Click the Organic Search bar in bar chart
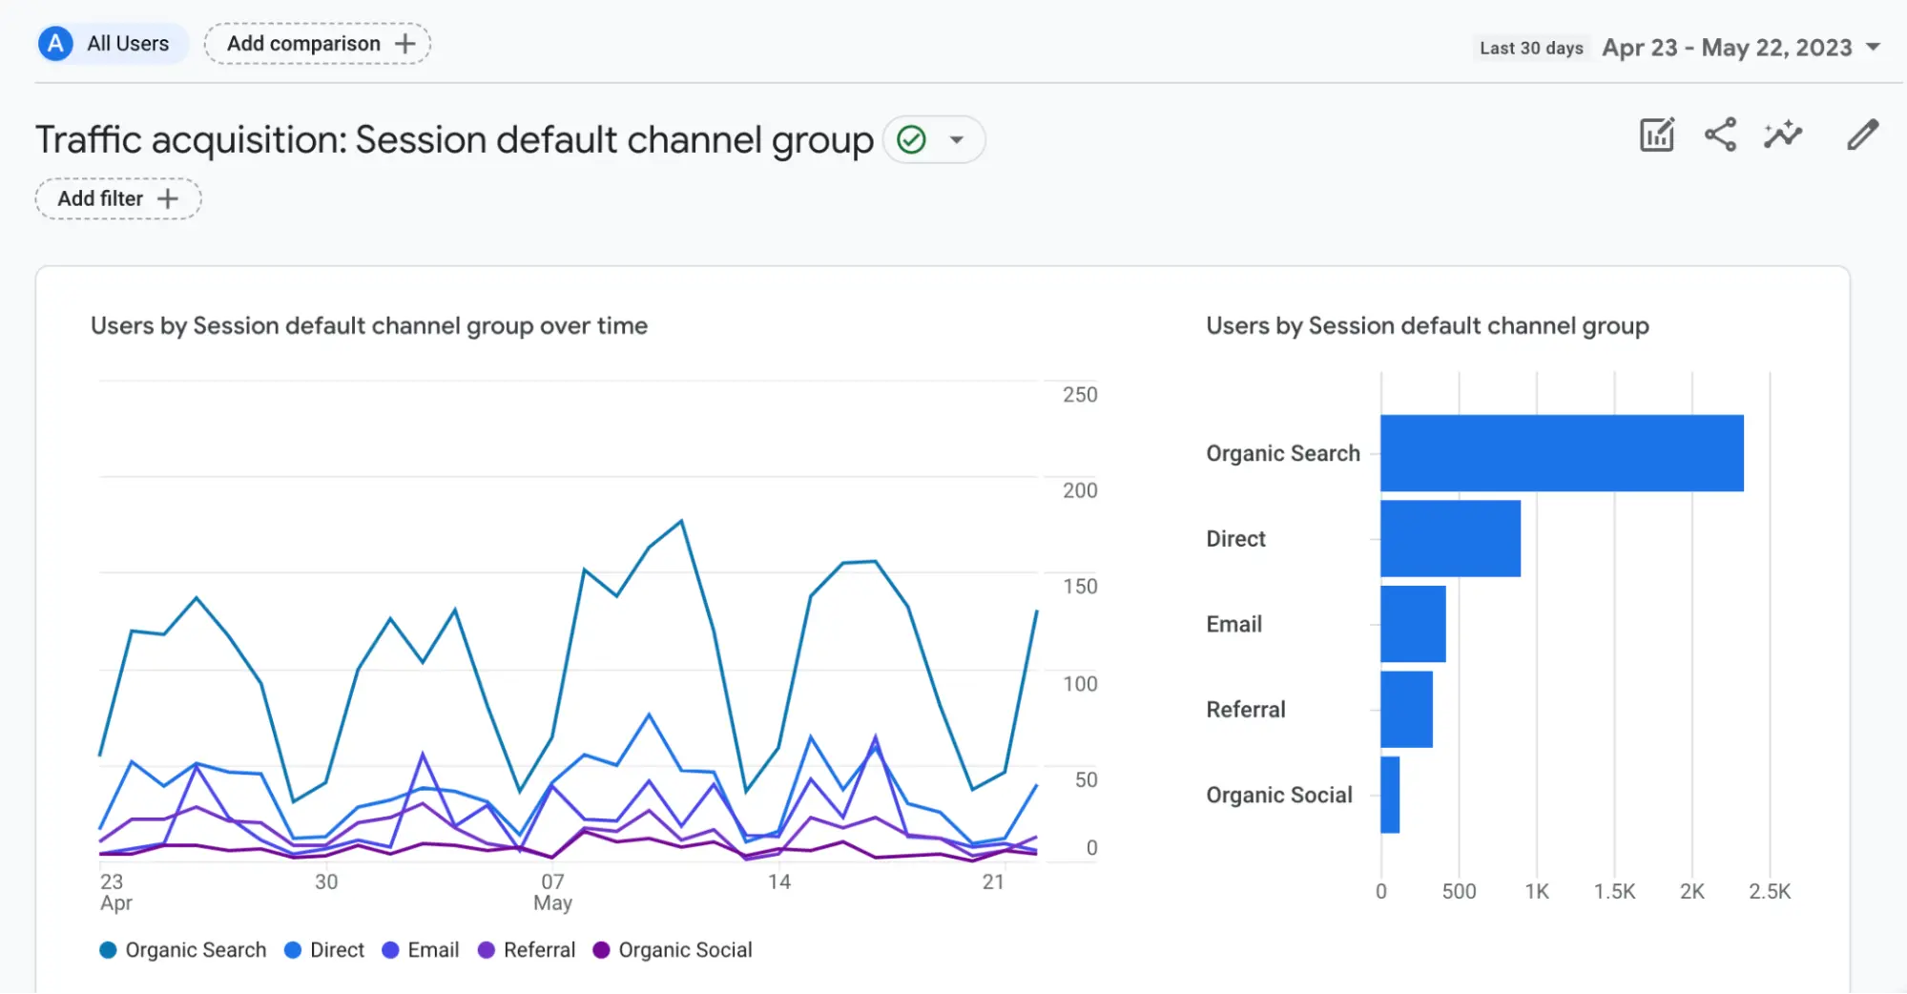The image size is (1907, 994). coord(1561,453)
